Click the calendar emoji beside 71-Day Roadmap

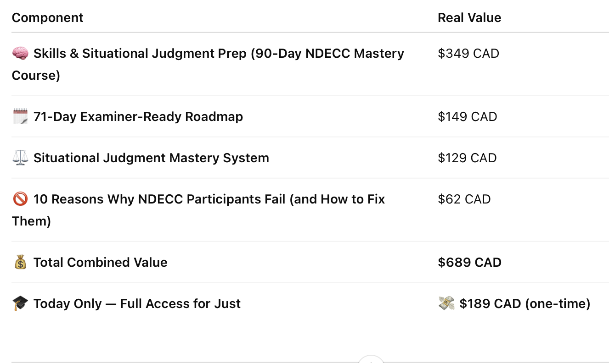(20, 117)
